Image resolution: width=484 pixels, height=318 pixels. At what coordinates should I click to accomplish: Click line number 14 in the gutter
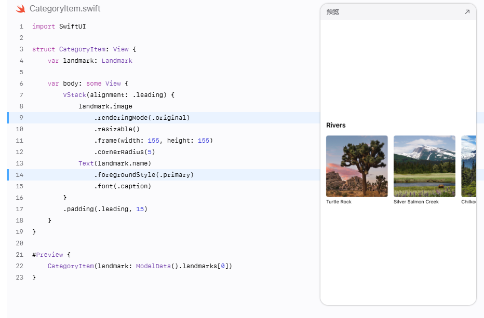(x=19, y=175)
